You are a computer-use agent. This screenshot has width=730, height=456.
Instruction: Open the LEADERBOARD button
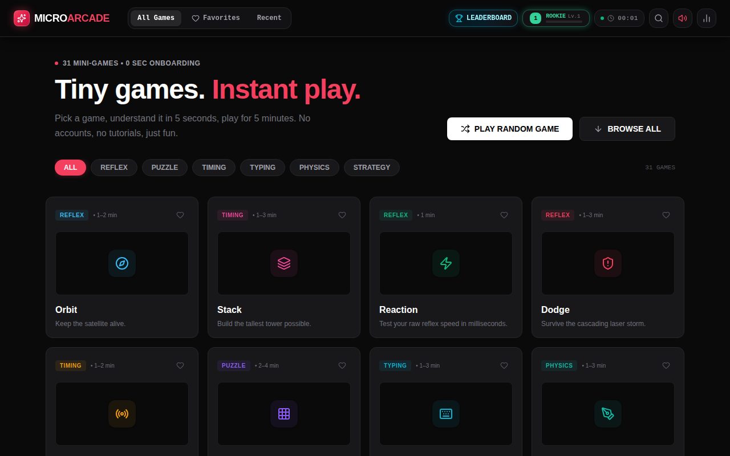point(483,18)
